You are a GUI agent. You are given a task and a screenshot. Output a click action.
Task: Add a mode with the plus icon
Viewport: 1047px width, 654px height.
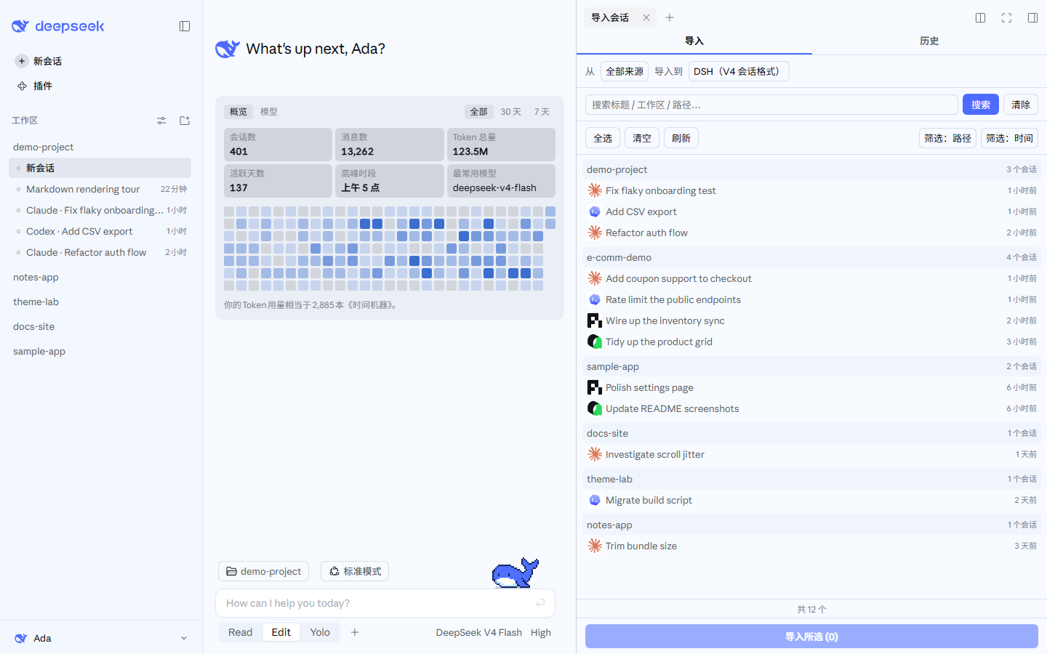pos(355,632)
